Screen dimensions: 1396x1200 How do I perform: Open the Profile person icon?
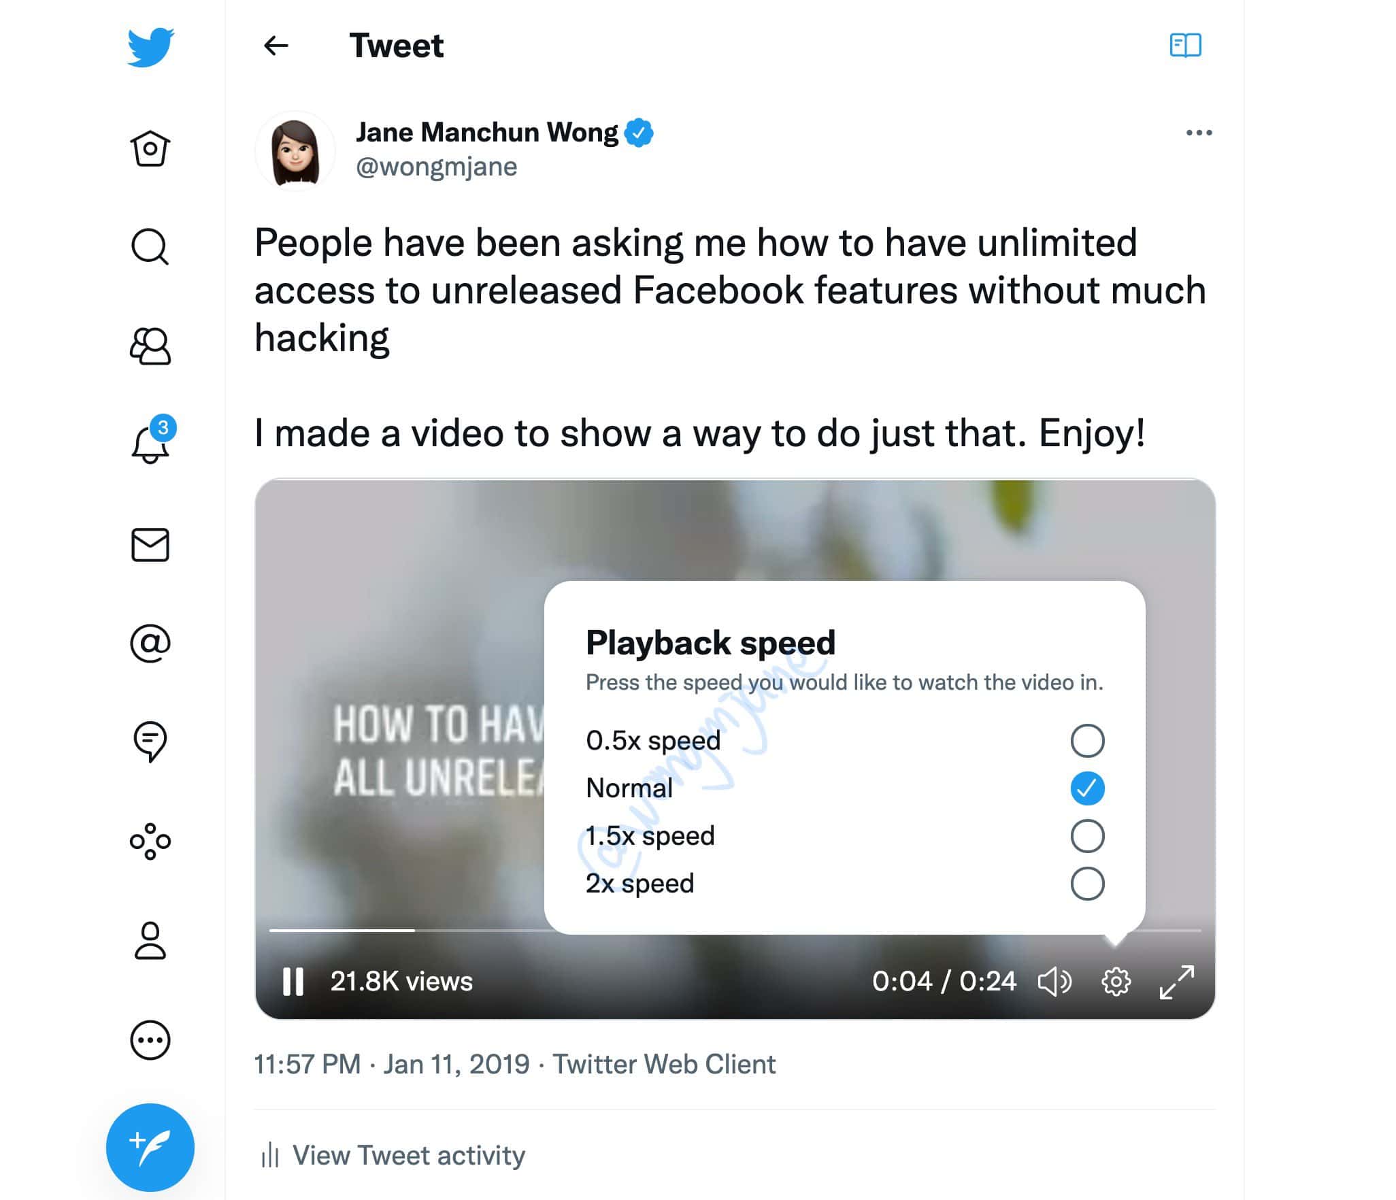[x=150, y=941]
